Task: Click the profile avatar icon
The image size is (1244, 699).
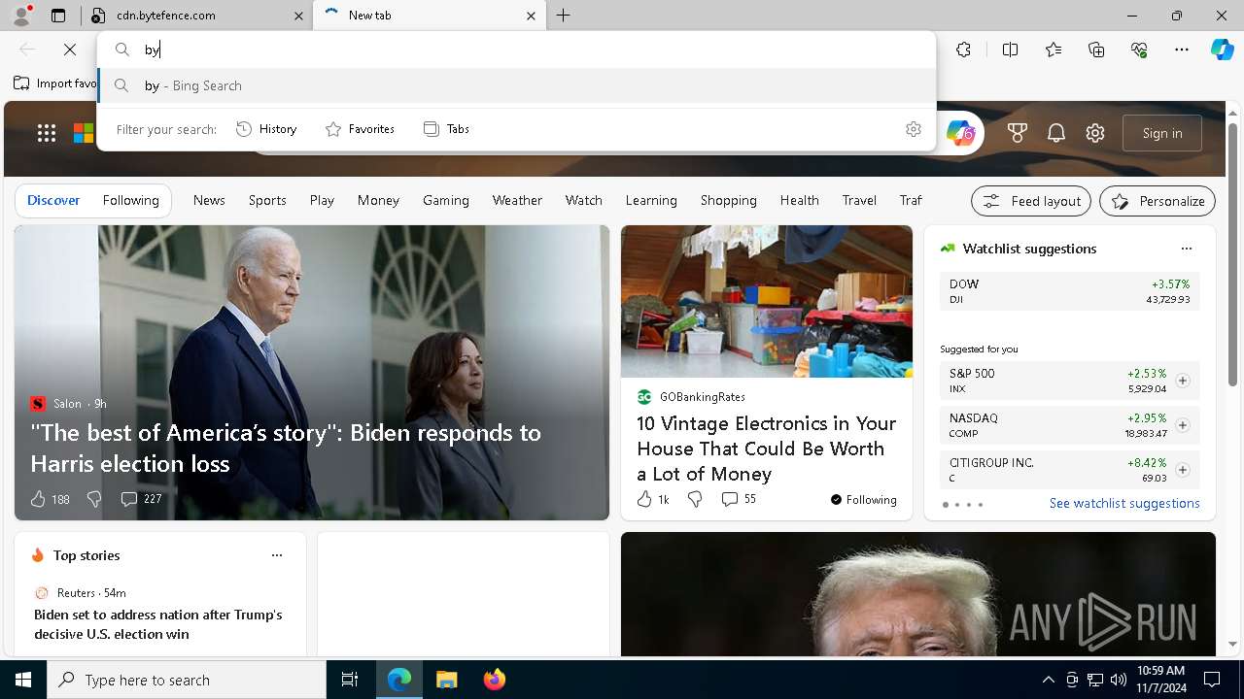Action: [21, 16]
